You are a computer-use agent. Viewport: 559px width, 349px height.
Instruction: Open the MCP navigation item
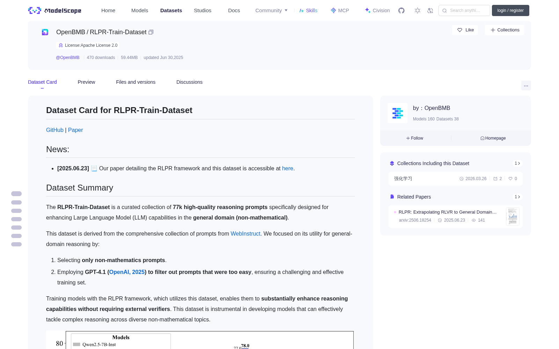(x=340, y=10)
